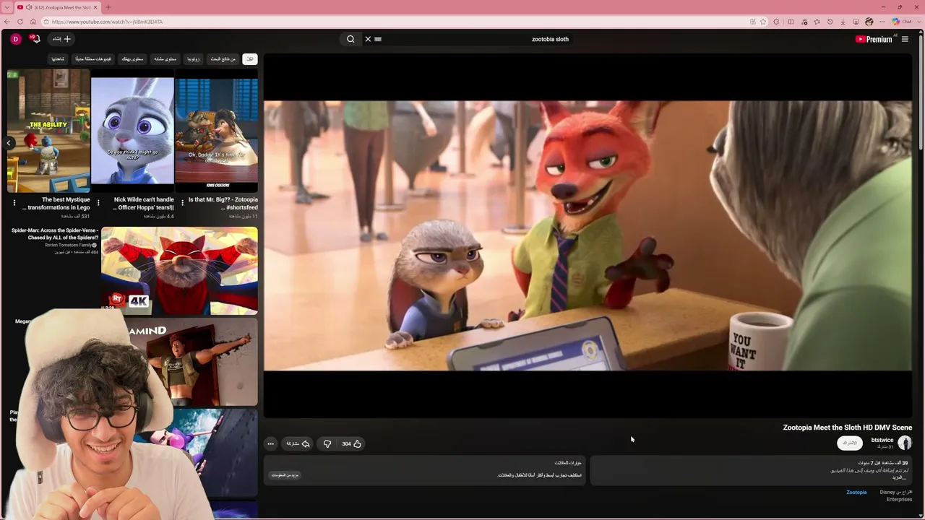Mute the tab via speaker icon
Image resolution: width=925 pixels, height=520 pixels.
(27, 7)
